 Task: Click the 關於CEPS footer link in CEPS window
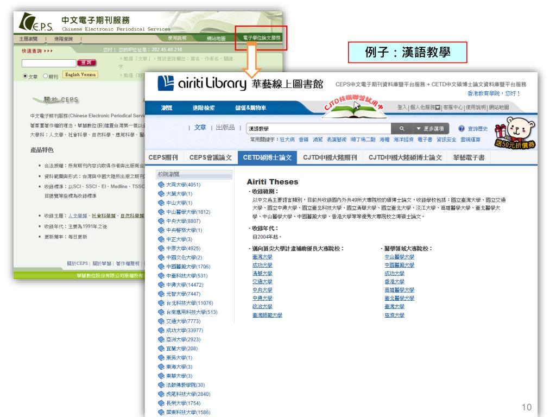pyautogui.click(x=77, y=263)
